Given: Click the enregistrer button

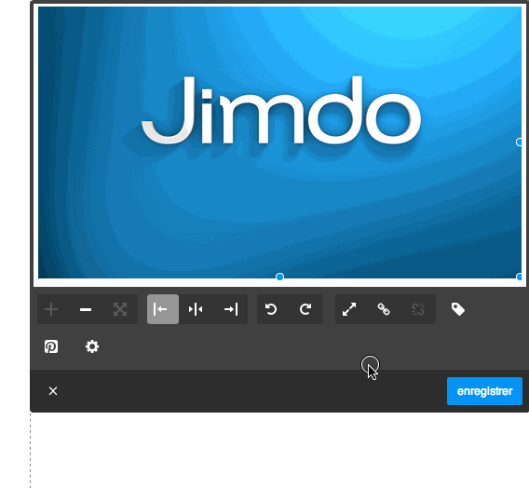Looking at the screenshot, I should pos(484,391).
